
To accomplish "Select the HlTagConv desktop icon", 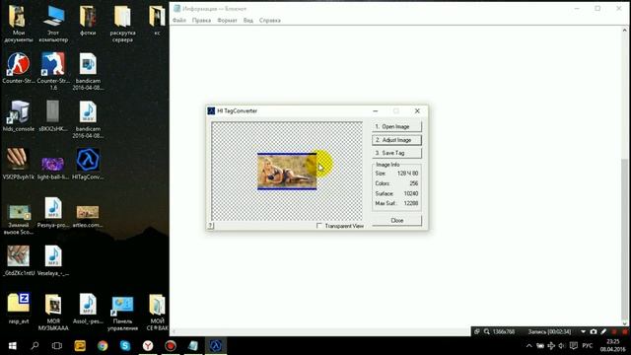I will point(88,164).
